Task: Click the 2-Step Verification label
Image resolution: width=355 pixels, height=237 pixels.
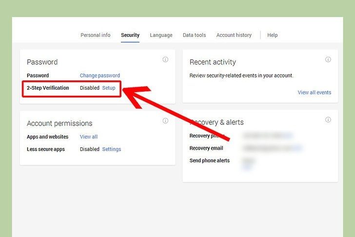Action: point(48,88)
